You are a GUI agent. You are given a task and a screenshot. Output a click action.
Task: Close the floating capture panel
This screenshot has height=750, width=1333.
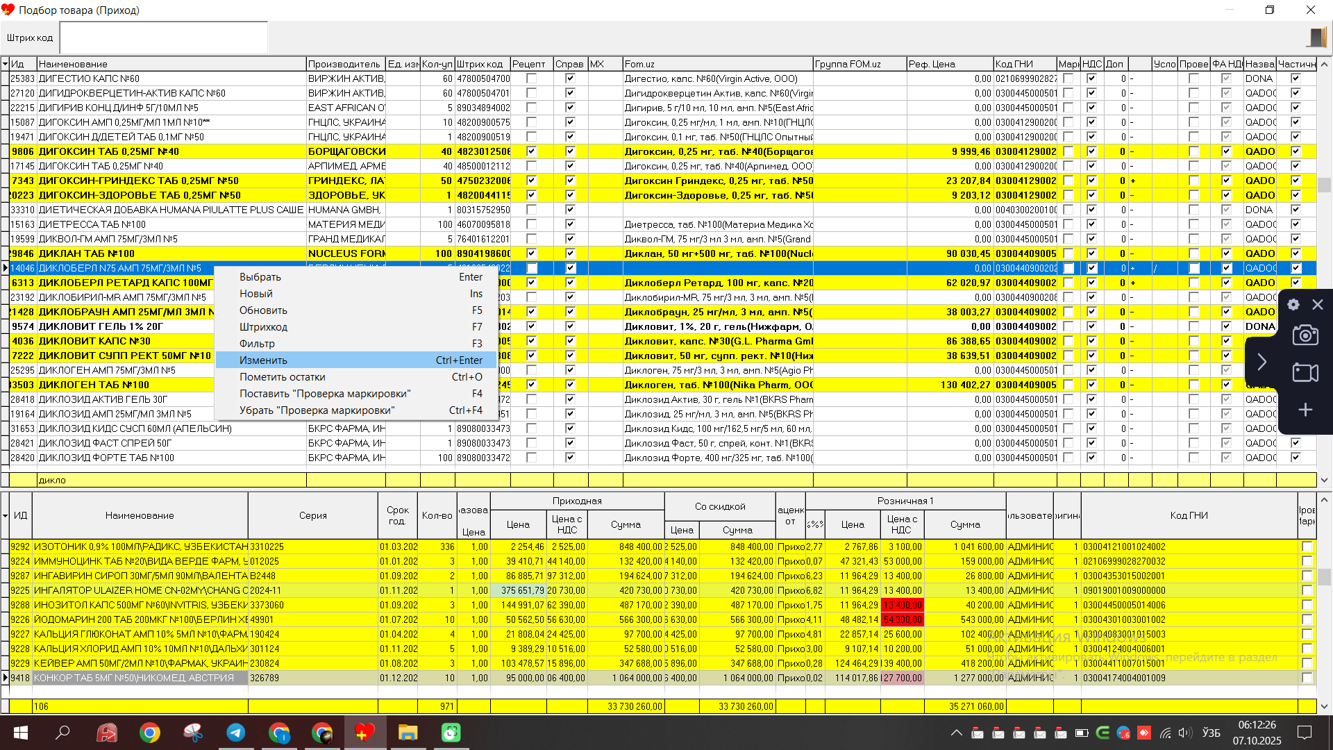point(1318,305)
